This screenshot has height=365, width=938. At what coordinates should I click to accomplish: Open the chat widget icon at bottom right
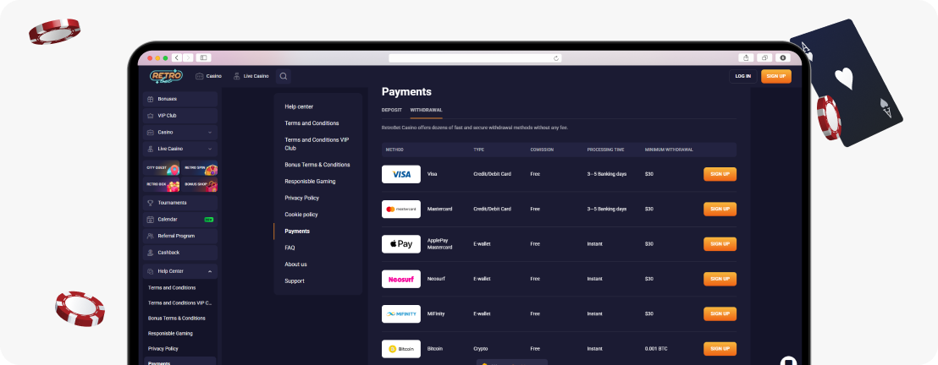tap(789, 361)
